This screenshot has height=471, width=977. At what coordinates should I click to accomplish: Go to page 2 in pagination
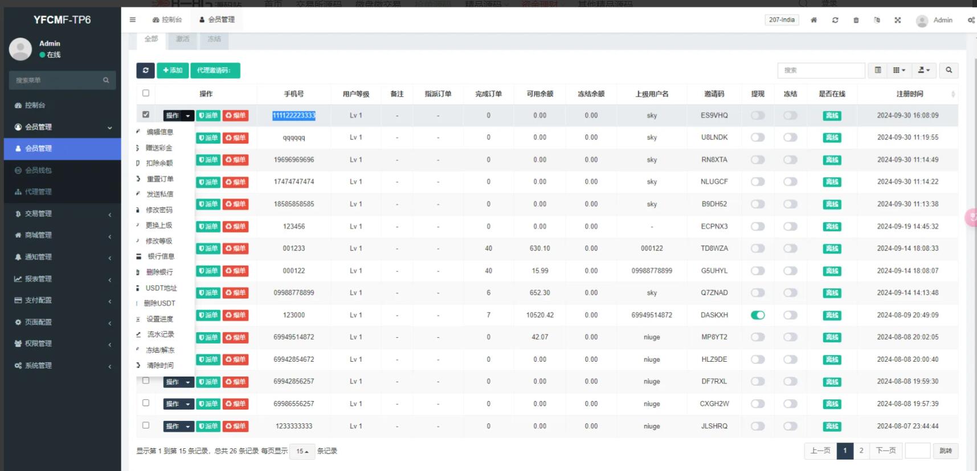point(861,451)
